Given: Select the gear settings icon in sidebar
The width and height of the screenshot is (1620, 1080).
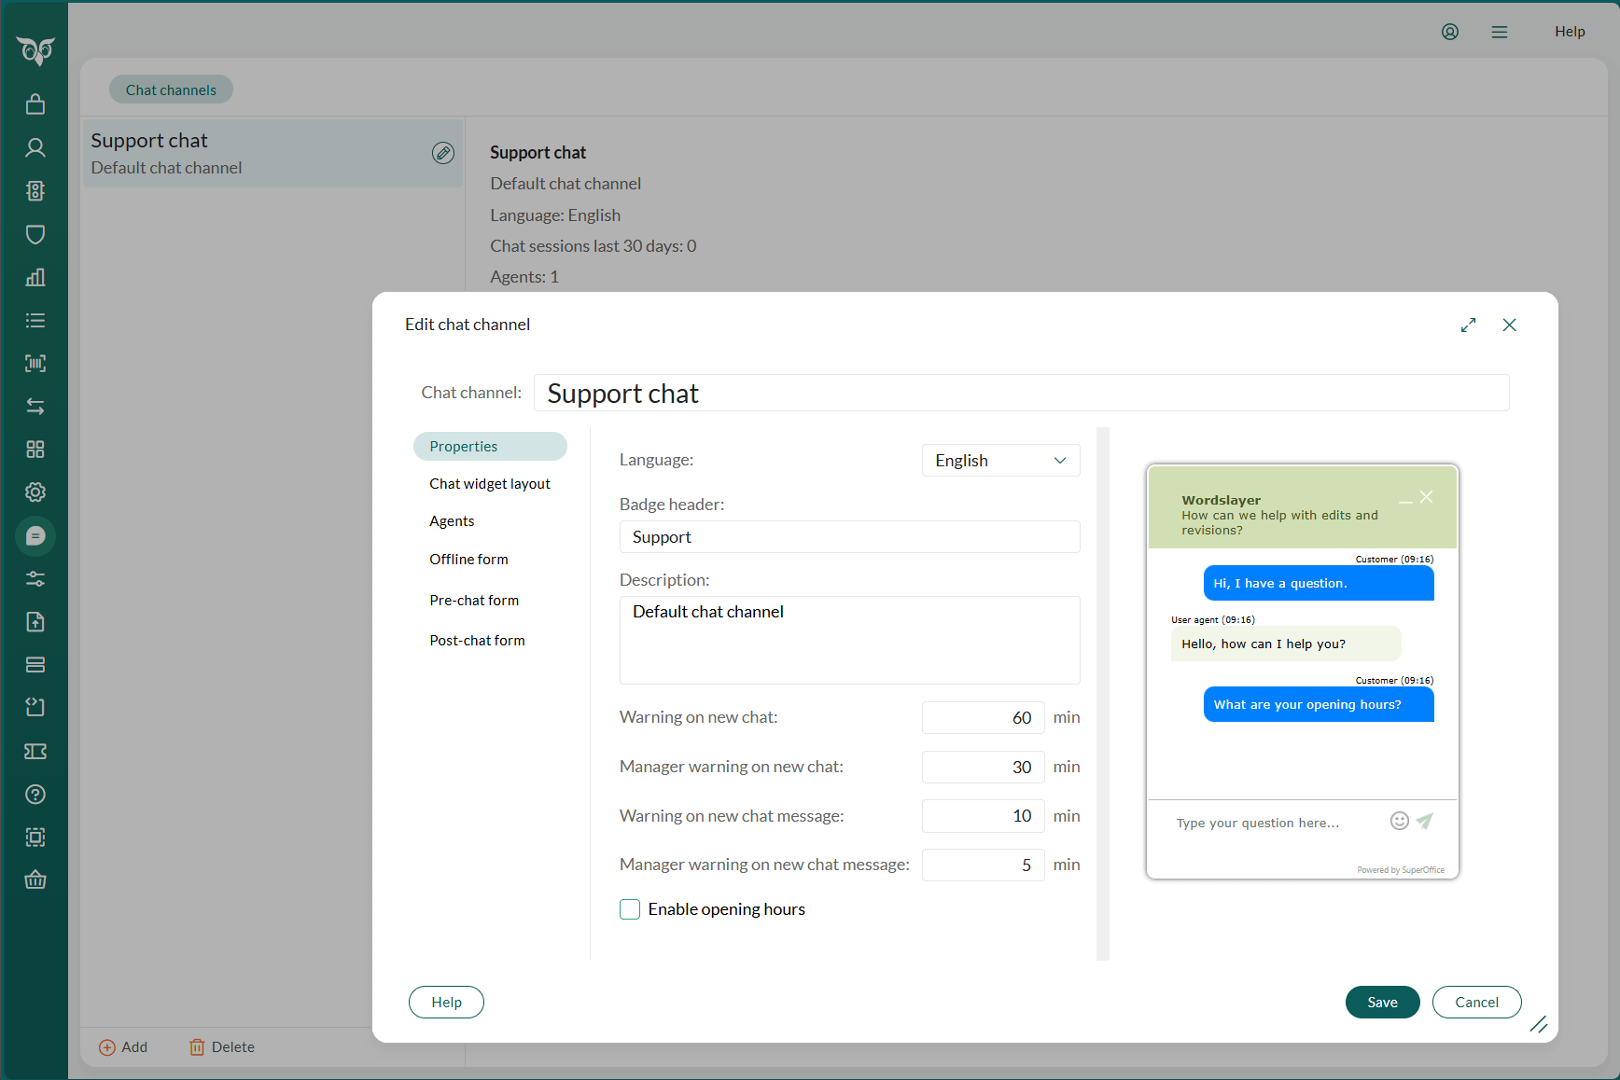Looking at the screenshot, I should click(35, 492).
